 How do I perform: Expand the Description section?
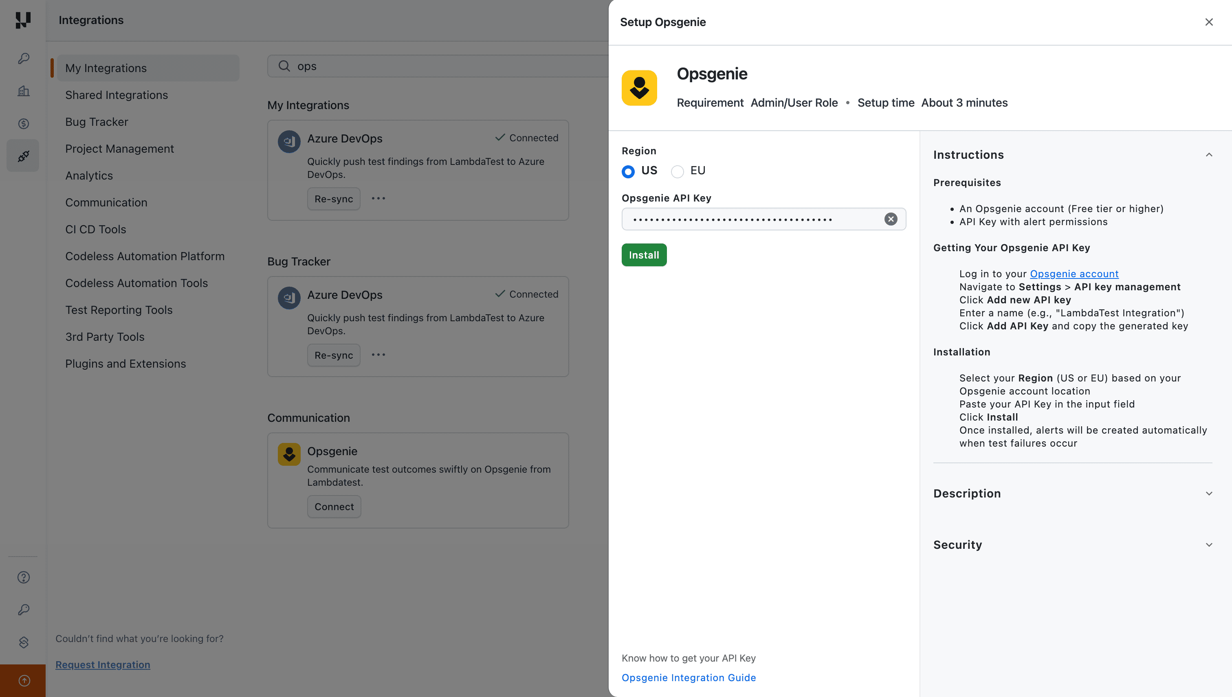(1208, 493)
